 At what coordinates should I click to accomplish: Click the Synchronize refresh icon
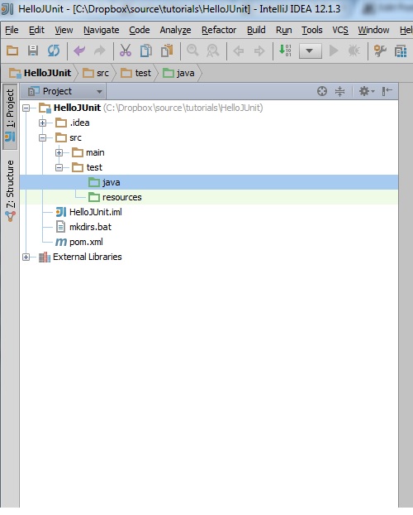(x=54, y=51)
